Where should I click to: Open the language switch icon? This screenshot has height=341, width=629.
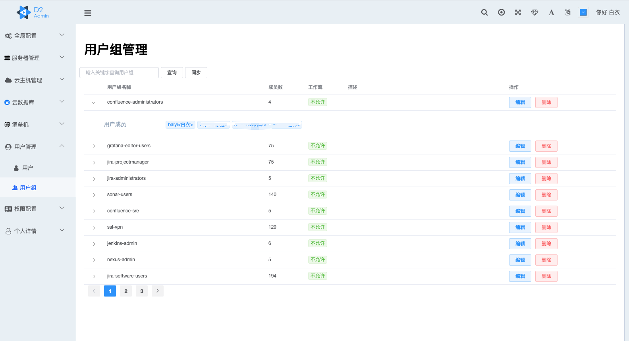567,12
